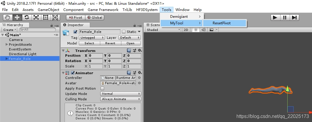The width and height of the screenshot is (312, 122).
Task: Open the Shaded draw mode dropdown
Action: click(163, 30)
